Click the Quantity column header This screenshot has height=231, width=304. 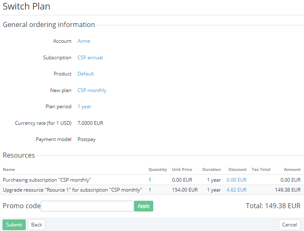(157, 170)
